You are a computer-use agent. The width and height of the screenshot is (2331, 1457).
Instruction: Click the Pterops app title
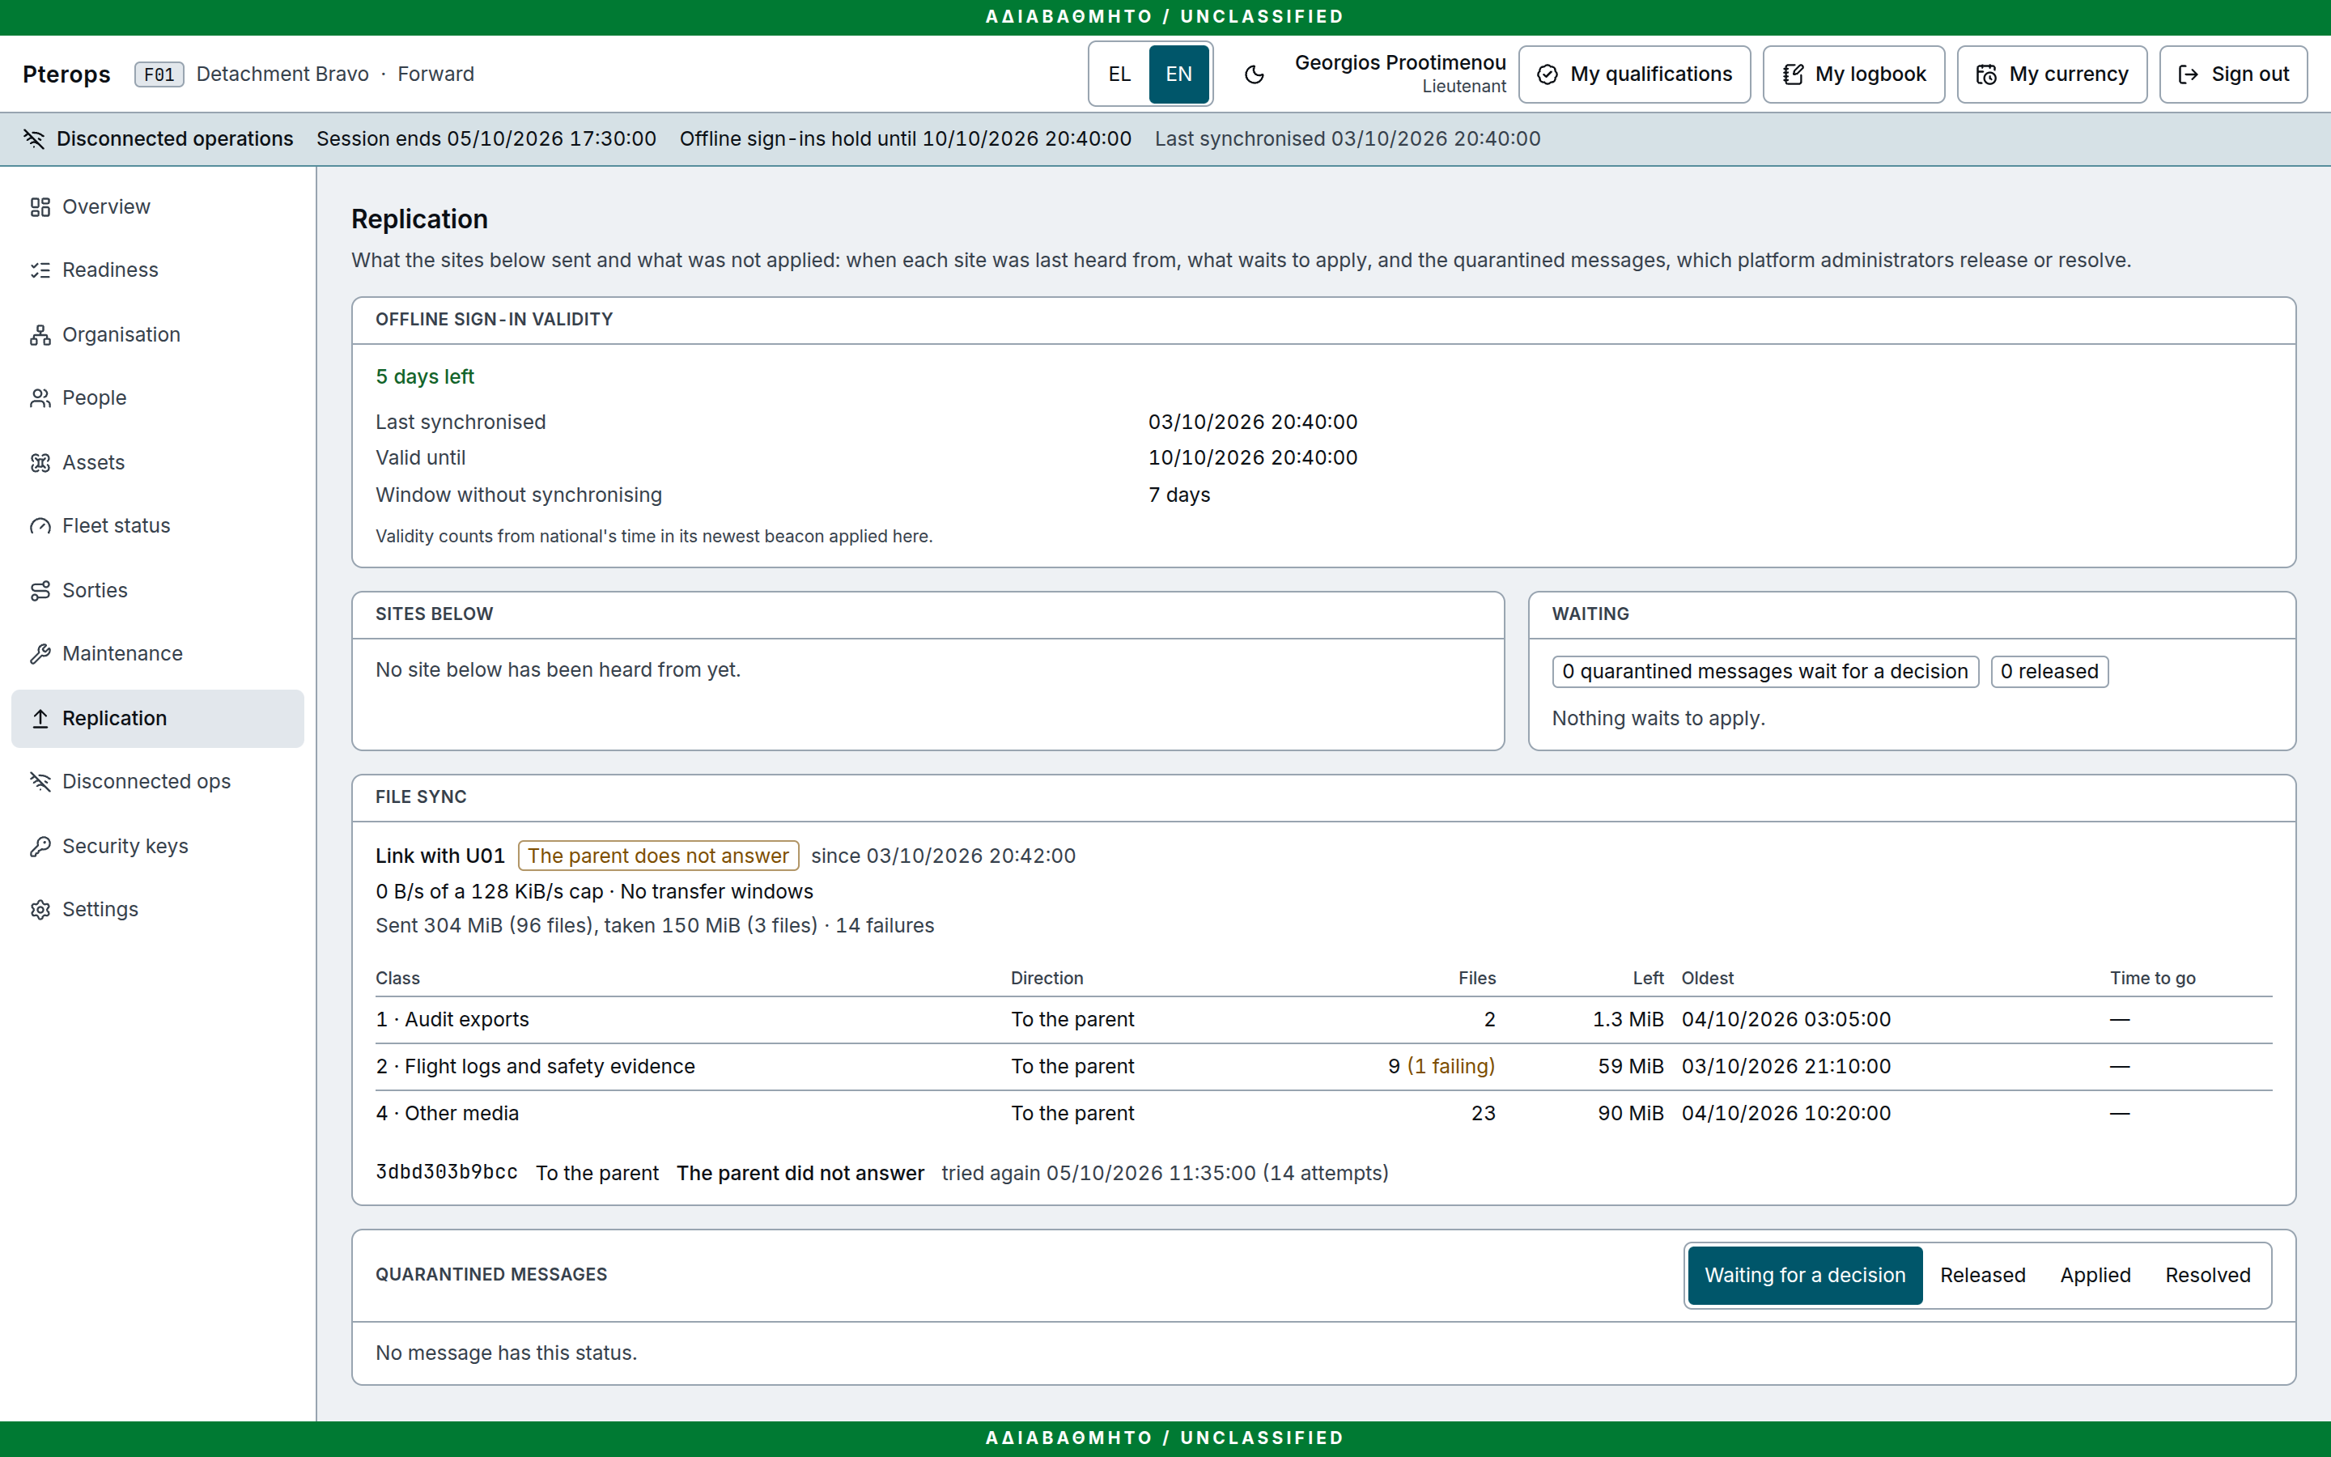(x=66, y=74)
